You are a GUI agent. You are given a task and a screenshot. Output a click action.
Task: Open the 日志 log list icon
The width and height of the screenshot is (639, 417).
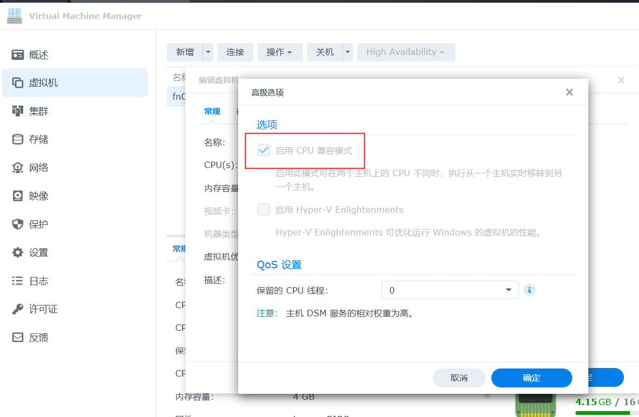tap(18, 281)
